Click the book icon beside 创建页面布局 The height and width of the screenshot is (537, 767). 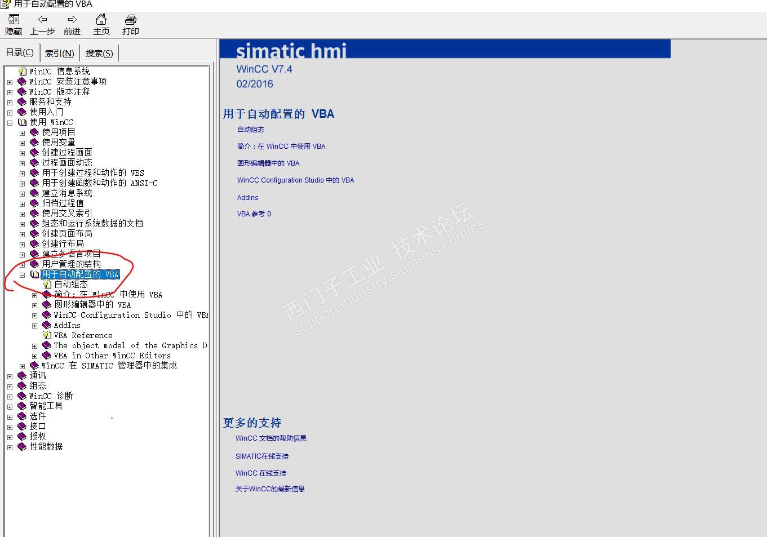tap(34, 234)
